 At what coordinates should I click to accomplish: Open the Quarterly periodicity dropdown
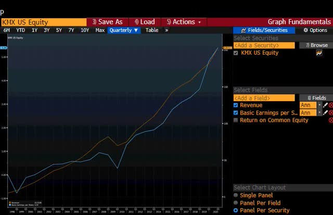(x=124, y=30)
